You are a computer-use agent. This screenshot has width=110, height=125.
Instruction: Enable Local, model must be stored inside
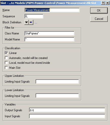(7, 63)
